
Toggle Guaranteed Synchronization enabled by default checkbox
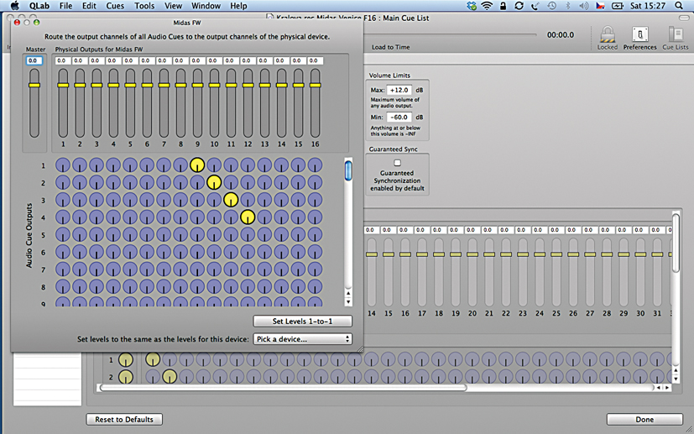tap(398, 163)
